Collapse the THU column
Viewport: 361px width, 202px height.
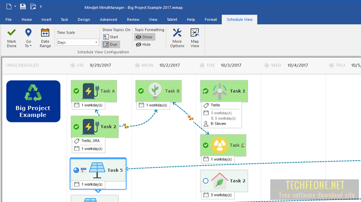[x=331, y=65]
